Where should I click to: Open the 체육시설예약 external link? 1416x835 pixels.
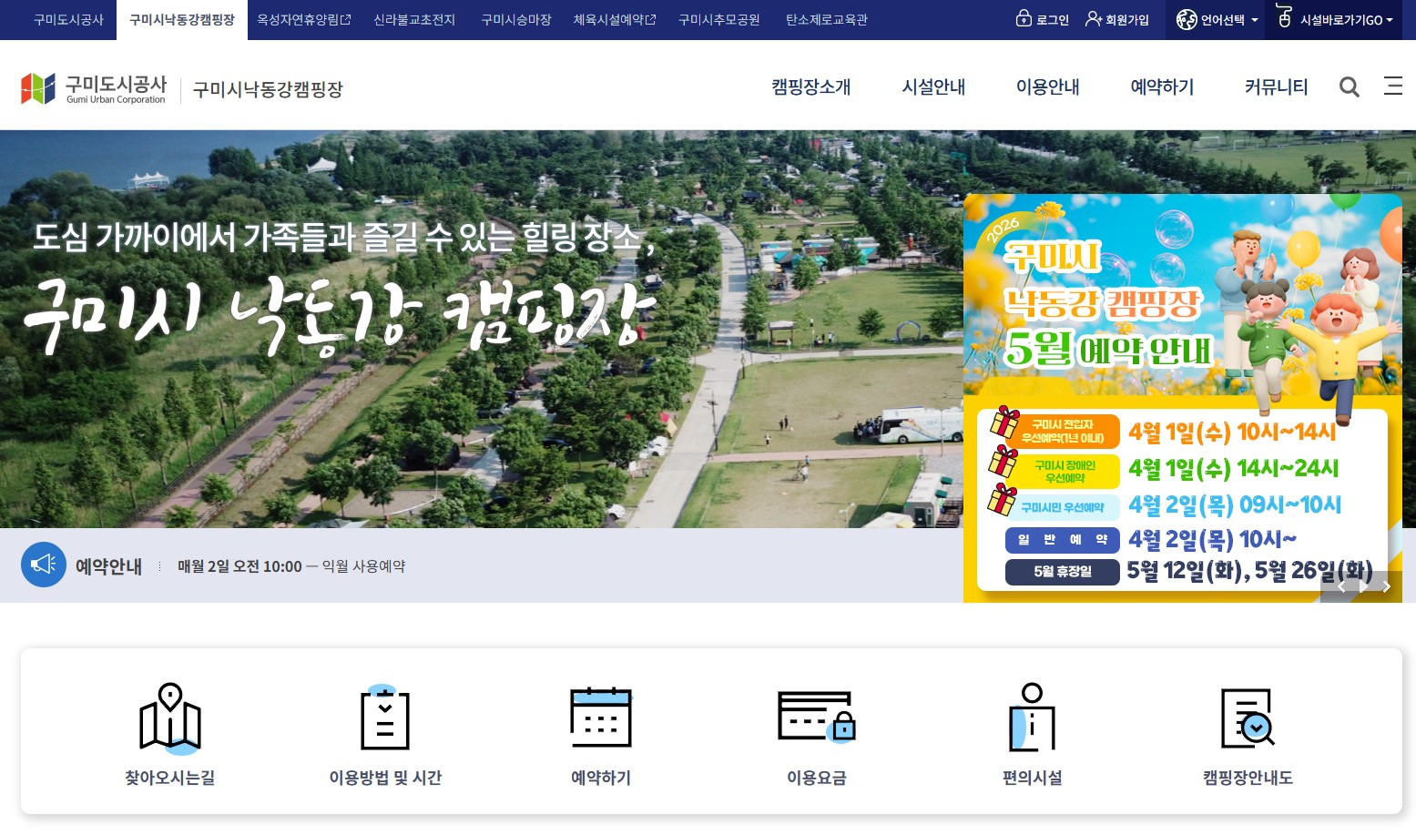coord(614,19)
